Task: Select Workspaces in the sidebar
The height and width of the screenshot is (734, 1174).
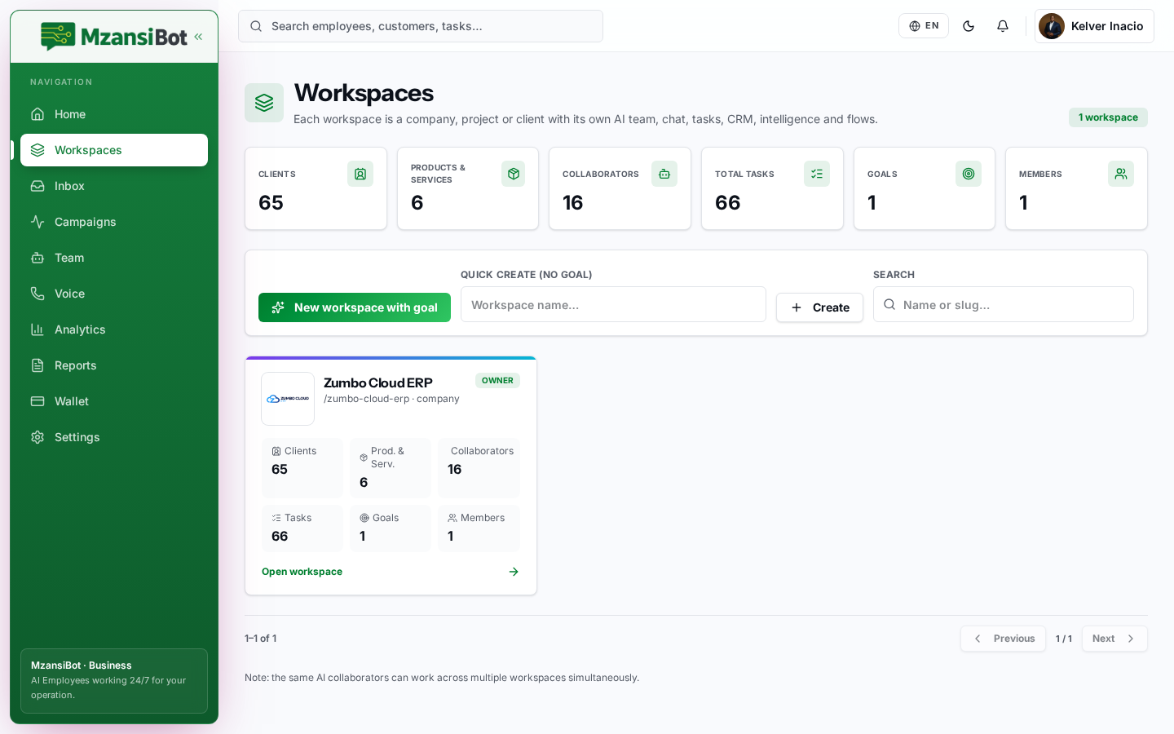Action: (x=114, y=150)
